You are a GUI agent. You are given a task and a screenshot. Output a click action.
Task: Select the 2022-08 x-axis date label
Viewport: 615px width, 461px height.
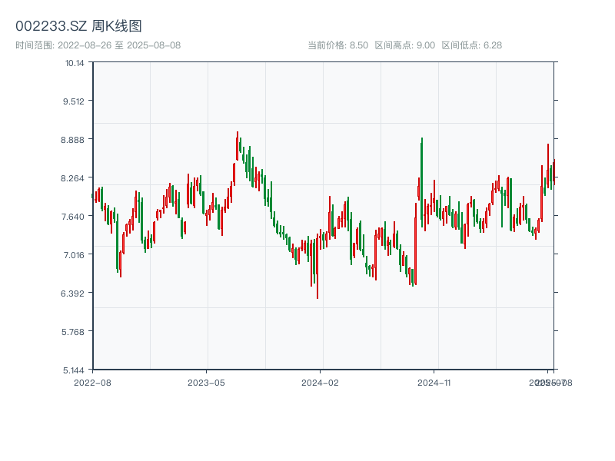point(92,382)
